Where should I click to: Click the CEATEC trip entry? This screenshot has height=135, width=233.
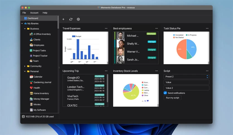click(x=85, y=105)
